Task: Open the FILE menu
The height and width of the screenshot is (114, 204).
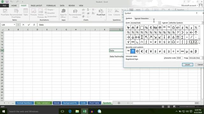Action: coord(4,6)
